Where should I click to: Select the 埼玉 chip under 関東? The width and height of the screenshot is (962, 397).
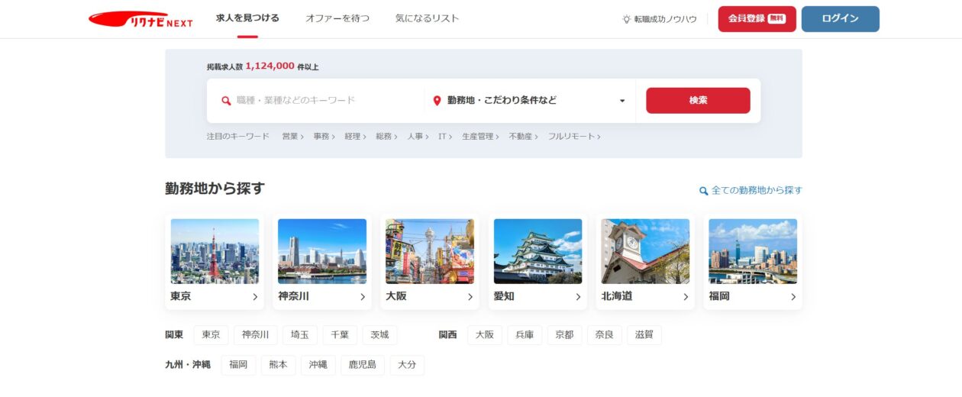pos(300,335)
